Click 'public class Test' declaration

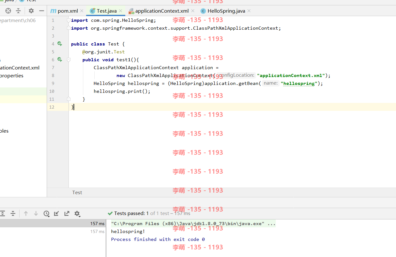(95, 44)
